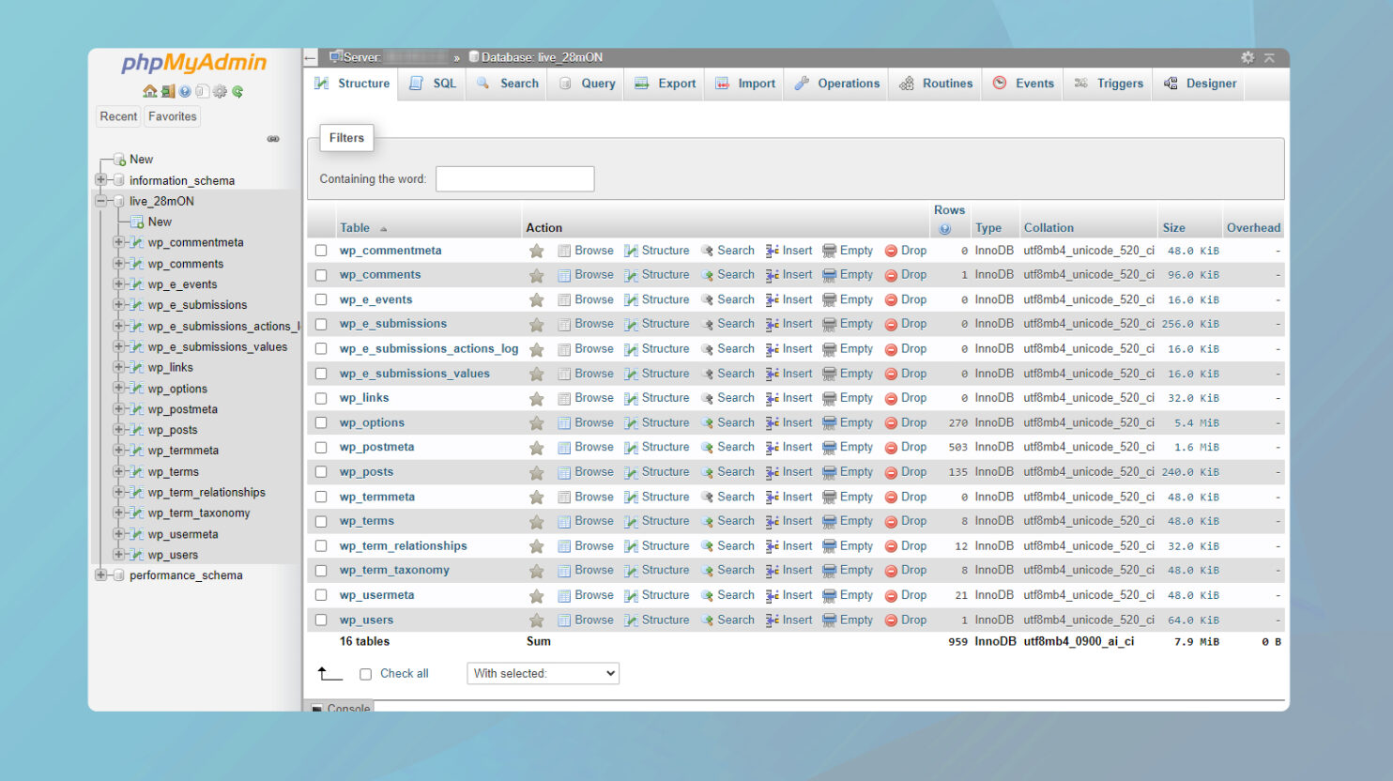
Task: Click the Drop icon for wp_links
Action: coord(891,398)
